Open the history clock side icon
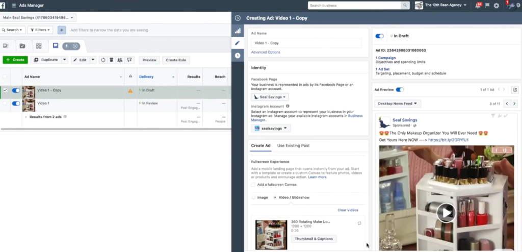Screen dimensions: 522x252 (x=238, y=56)
